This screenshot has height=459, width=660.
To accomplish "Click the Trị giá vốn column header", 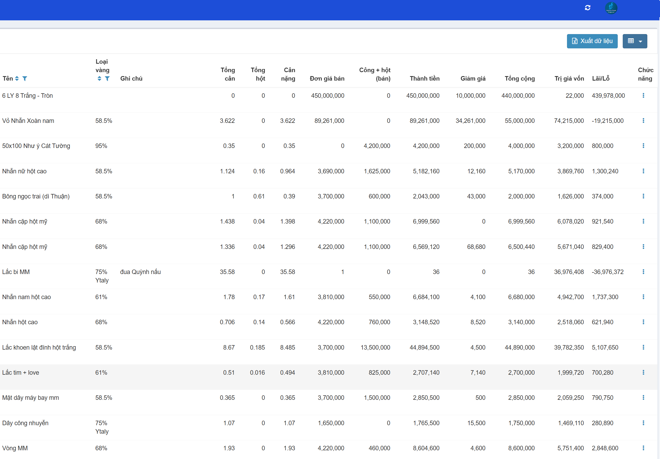I will [569, 78].
